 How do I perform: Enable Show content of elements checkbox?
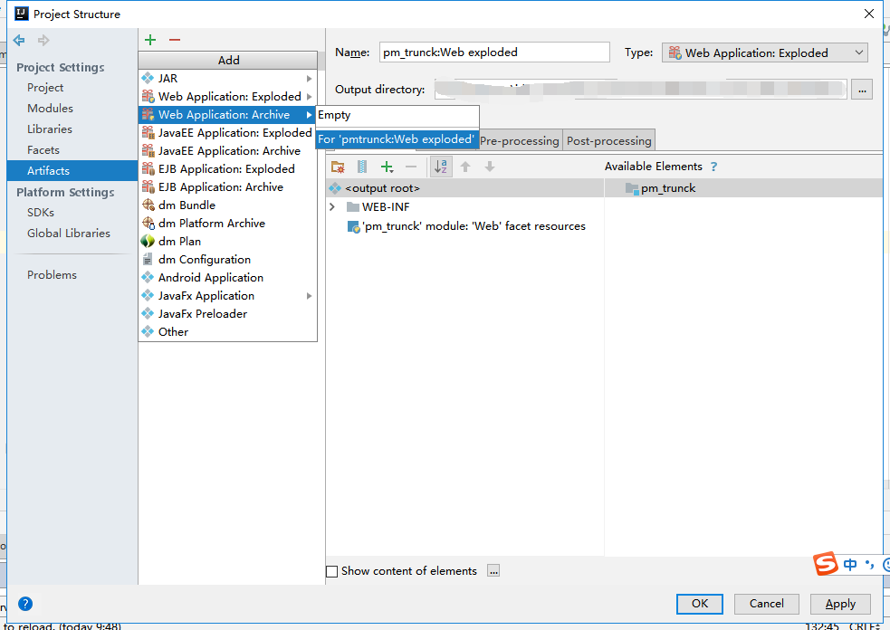pyautogui.click(x=332, y=571)
